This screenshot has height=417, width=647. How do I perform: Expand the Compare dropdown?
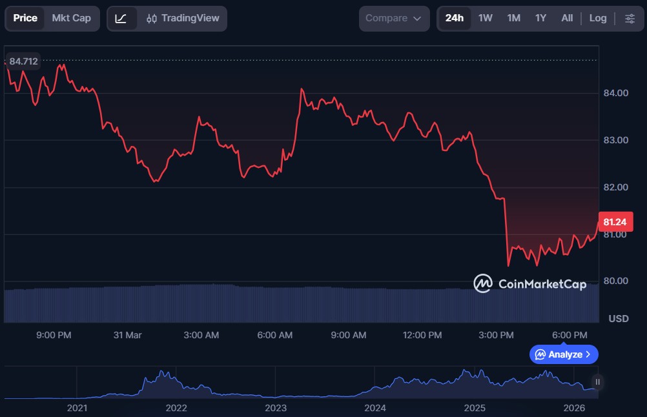click(x=394, y=19)
